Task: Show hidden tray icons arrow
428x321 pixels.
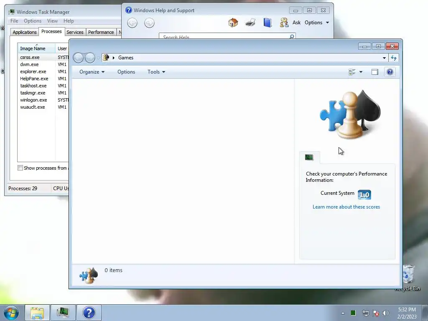Action: 343,313
